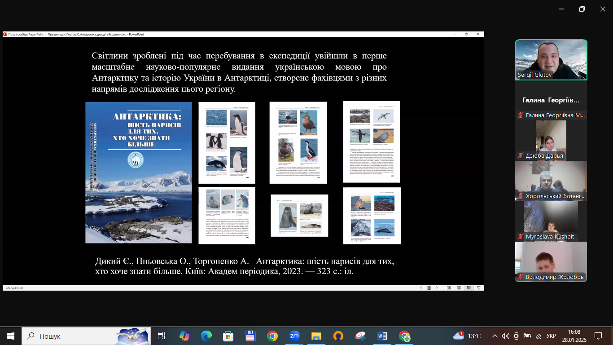613x345 pixels.
Task: Open Microsoft Word from the taskbar
Action: [x=382, y=336]
